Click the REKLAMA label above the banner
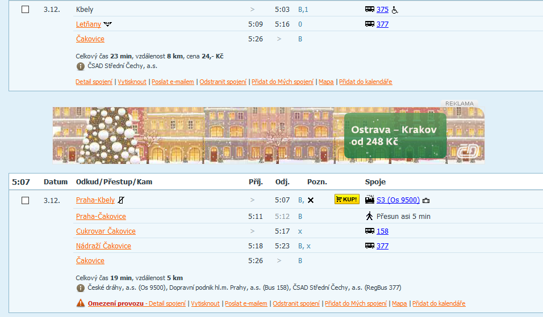The height and width of the screenshot is (317, 543). [460, 103]
